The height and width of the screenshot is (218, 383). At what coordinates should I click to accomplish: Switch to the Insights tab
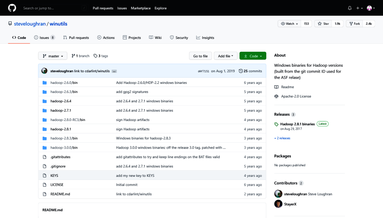click(205, 38)
